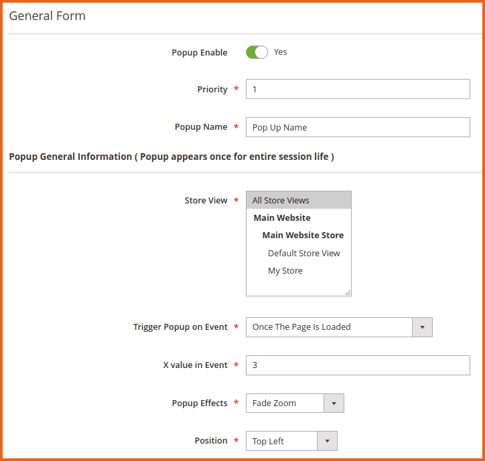Select My Store in Store View list
485x461 pixels.
[x=285, y=270]
